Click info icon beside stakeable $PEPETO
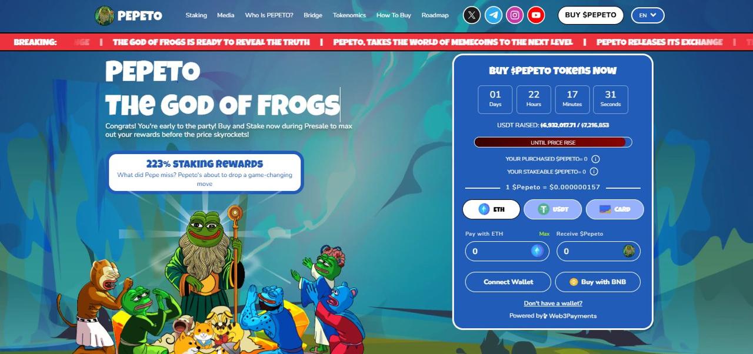 pyautogui.click(x=594, y=172)
